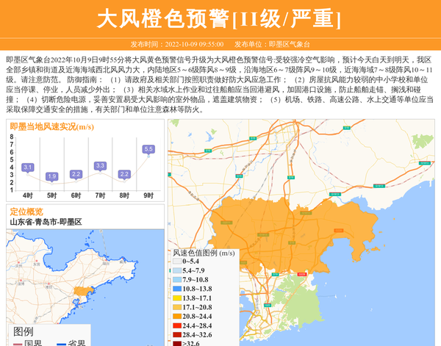Click the 6时 x-axis label

tap(76, 195)
